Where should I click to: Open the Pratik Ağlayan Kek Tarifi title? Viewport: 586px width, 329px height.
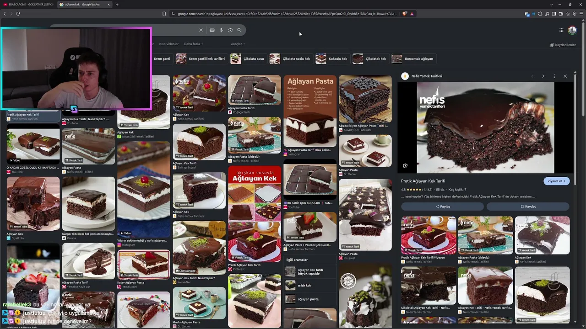click(423, 181)
